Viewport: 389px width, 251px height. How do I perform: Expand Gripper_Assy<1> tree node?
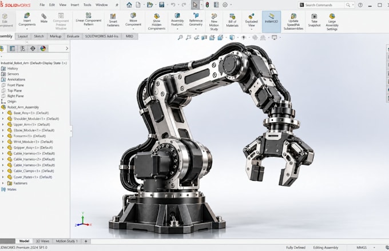tap(3, 148)
